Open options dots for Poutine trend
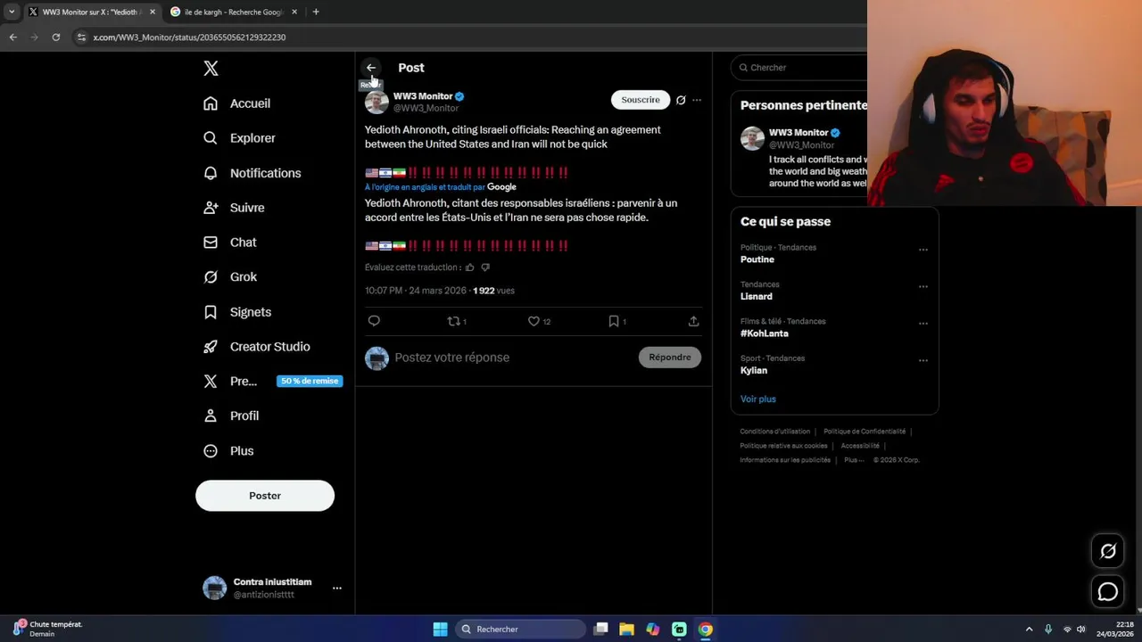The height and width of the screenshot is (642, 1142). (923, 250)
